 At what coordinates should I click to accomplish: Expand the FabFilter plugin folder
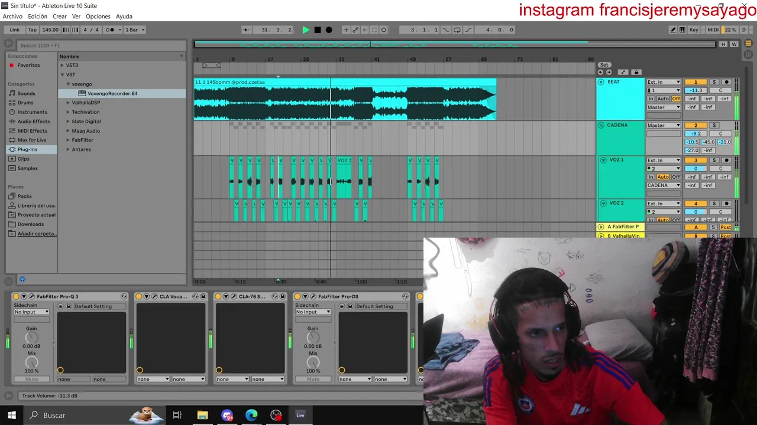(x=68, y=140)
